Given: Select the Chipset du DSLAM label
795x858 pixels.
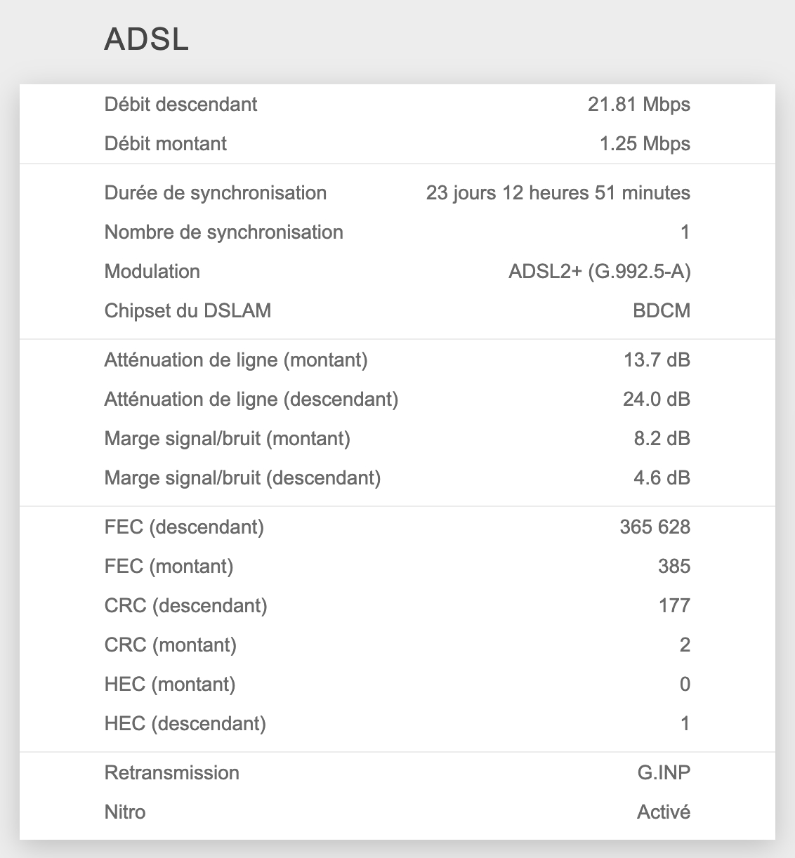Looking at the screenshot, I should click(188, 311).
